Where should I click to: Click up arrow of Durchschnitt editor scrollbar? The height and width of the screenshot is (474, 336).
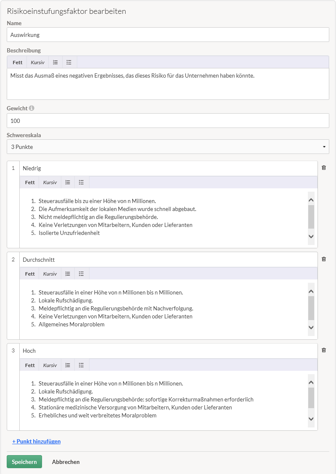[311, 292]
